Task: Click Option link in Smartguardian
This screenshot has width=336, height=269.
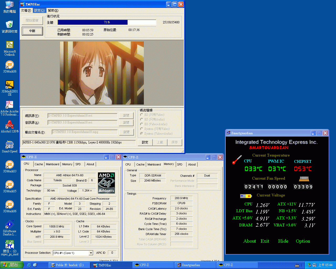Action: tap(303, 241)
